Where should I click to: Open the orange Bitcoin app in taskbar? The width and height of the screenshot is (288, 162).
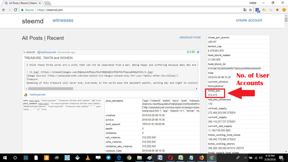46,158
